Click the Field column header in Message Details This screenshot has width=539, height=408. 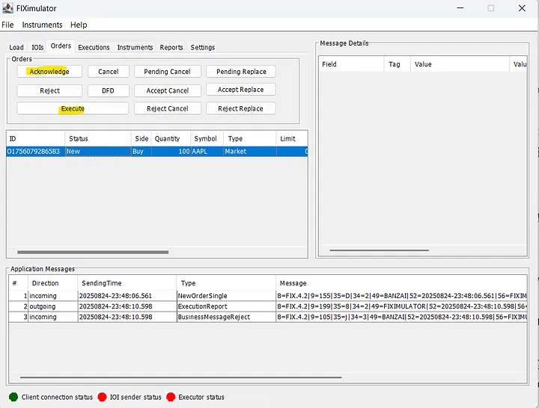tap(351, 64)
